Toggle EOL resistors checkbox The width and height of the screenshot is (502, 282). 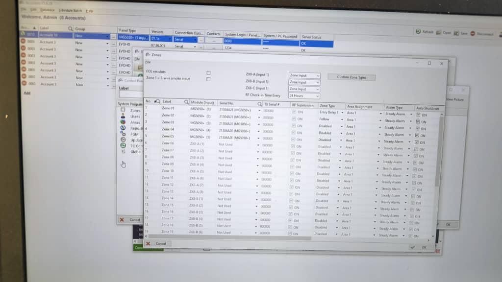tap(208, 72)
